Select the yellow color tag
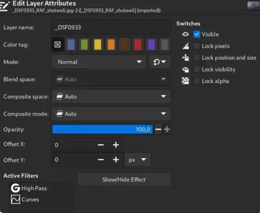 coord(97,44)
